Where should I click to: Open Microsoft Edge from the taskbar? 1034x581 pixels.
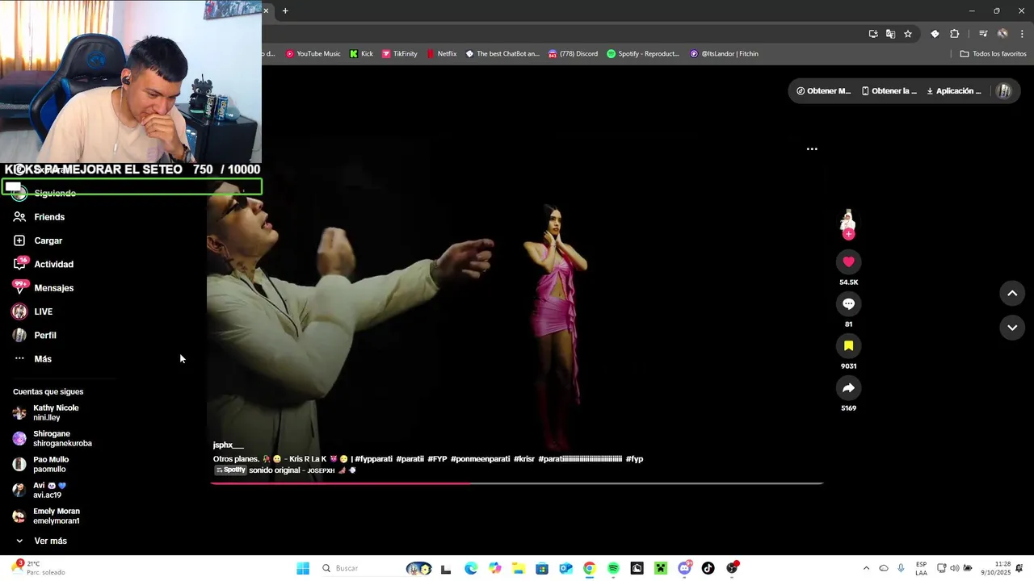pyautogui.click(x=471, y=568)
